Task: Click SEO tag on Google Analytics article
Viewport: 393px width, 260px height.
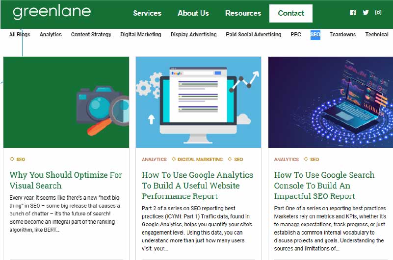Action: (238, 160)
